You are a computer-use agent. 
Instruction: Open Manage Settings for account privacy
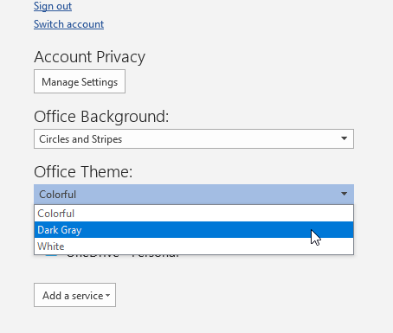point(80,81)
